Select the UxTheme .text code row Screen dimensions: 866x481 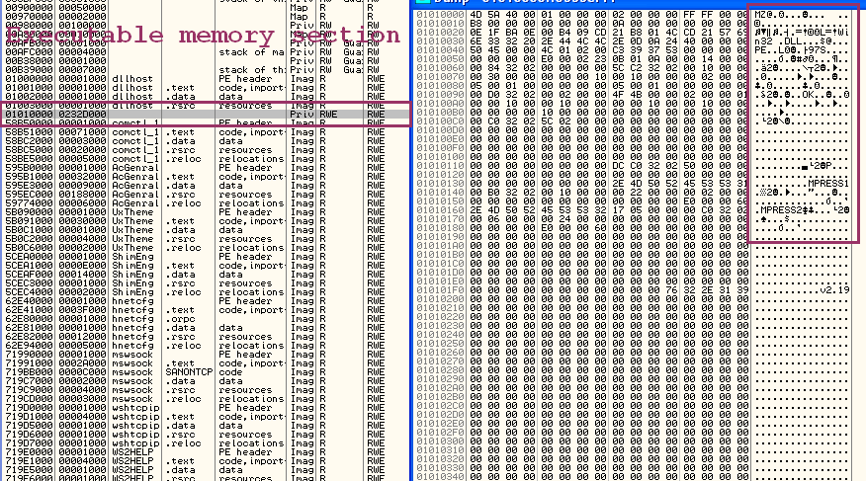198,222
